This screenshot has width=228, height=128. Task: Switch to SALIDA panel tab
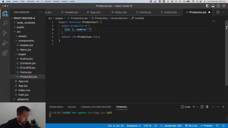coord(72,107)
